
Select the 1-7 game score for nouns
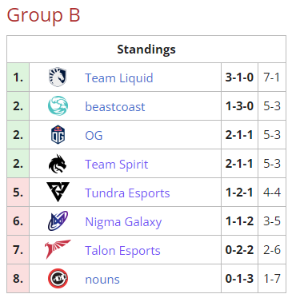click(x=272, y=279)
